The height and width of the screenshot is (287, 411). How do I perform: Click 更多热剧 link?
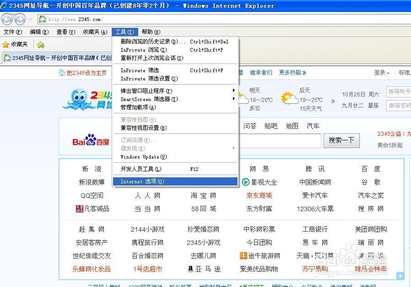click(292, 73)
